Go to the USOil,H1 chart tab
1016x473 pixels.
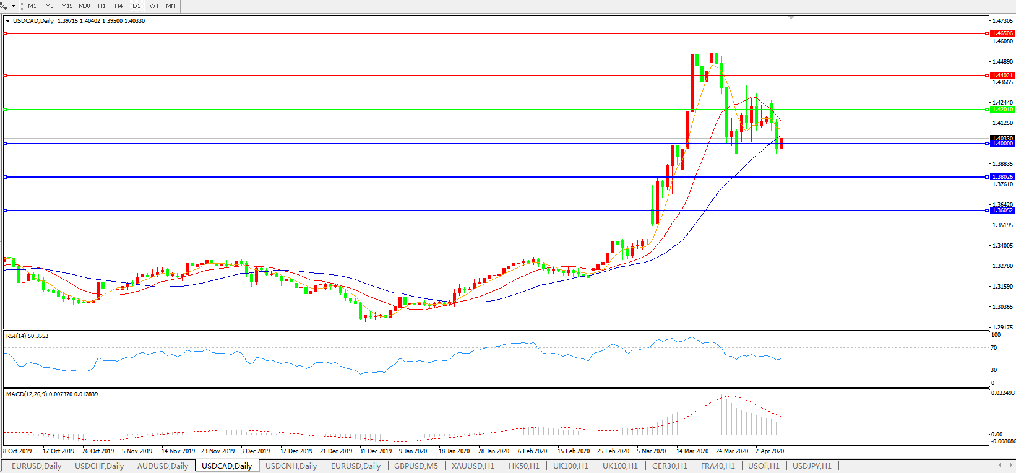pyautogui.click(x=764, y=466)
